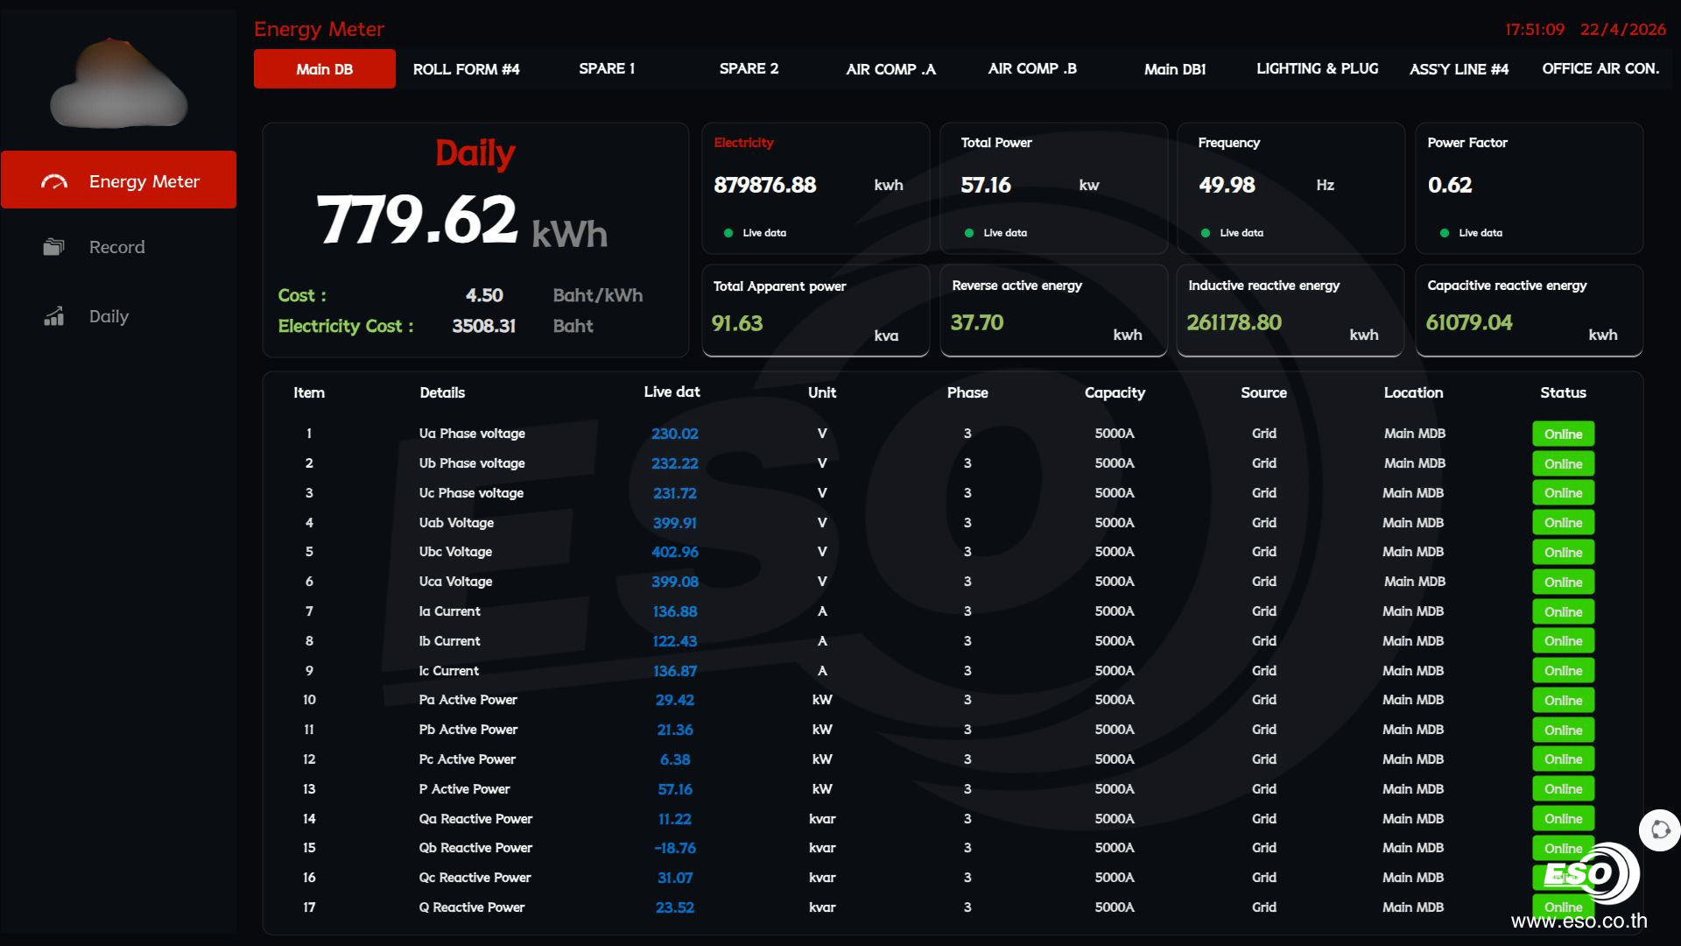This screenshot has height=946, width=1681.
Task: Select Daily in the left sidebar
Action: click(x=109, y=316)
